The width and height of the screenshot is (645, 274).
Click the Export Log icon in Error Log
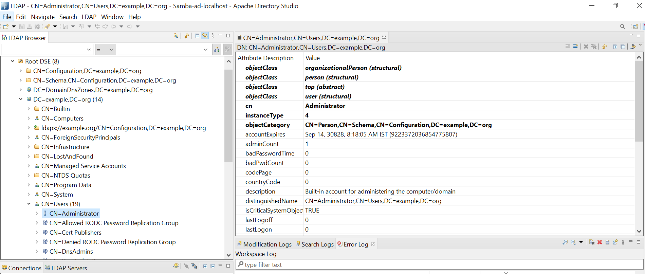565,242
